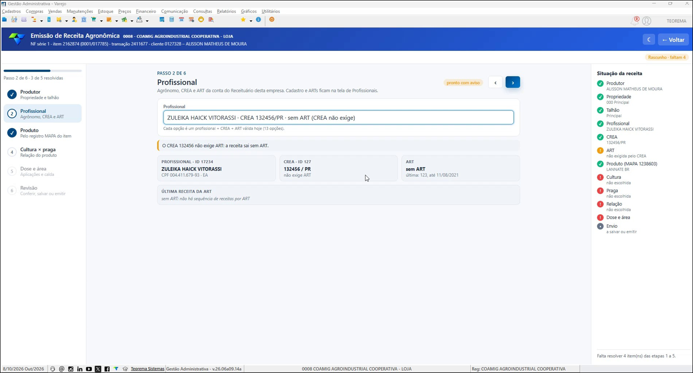
Task: Go to next step with right arrow button
Action: (x=512, y=82)
